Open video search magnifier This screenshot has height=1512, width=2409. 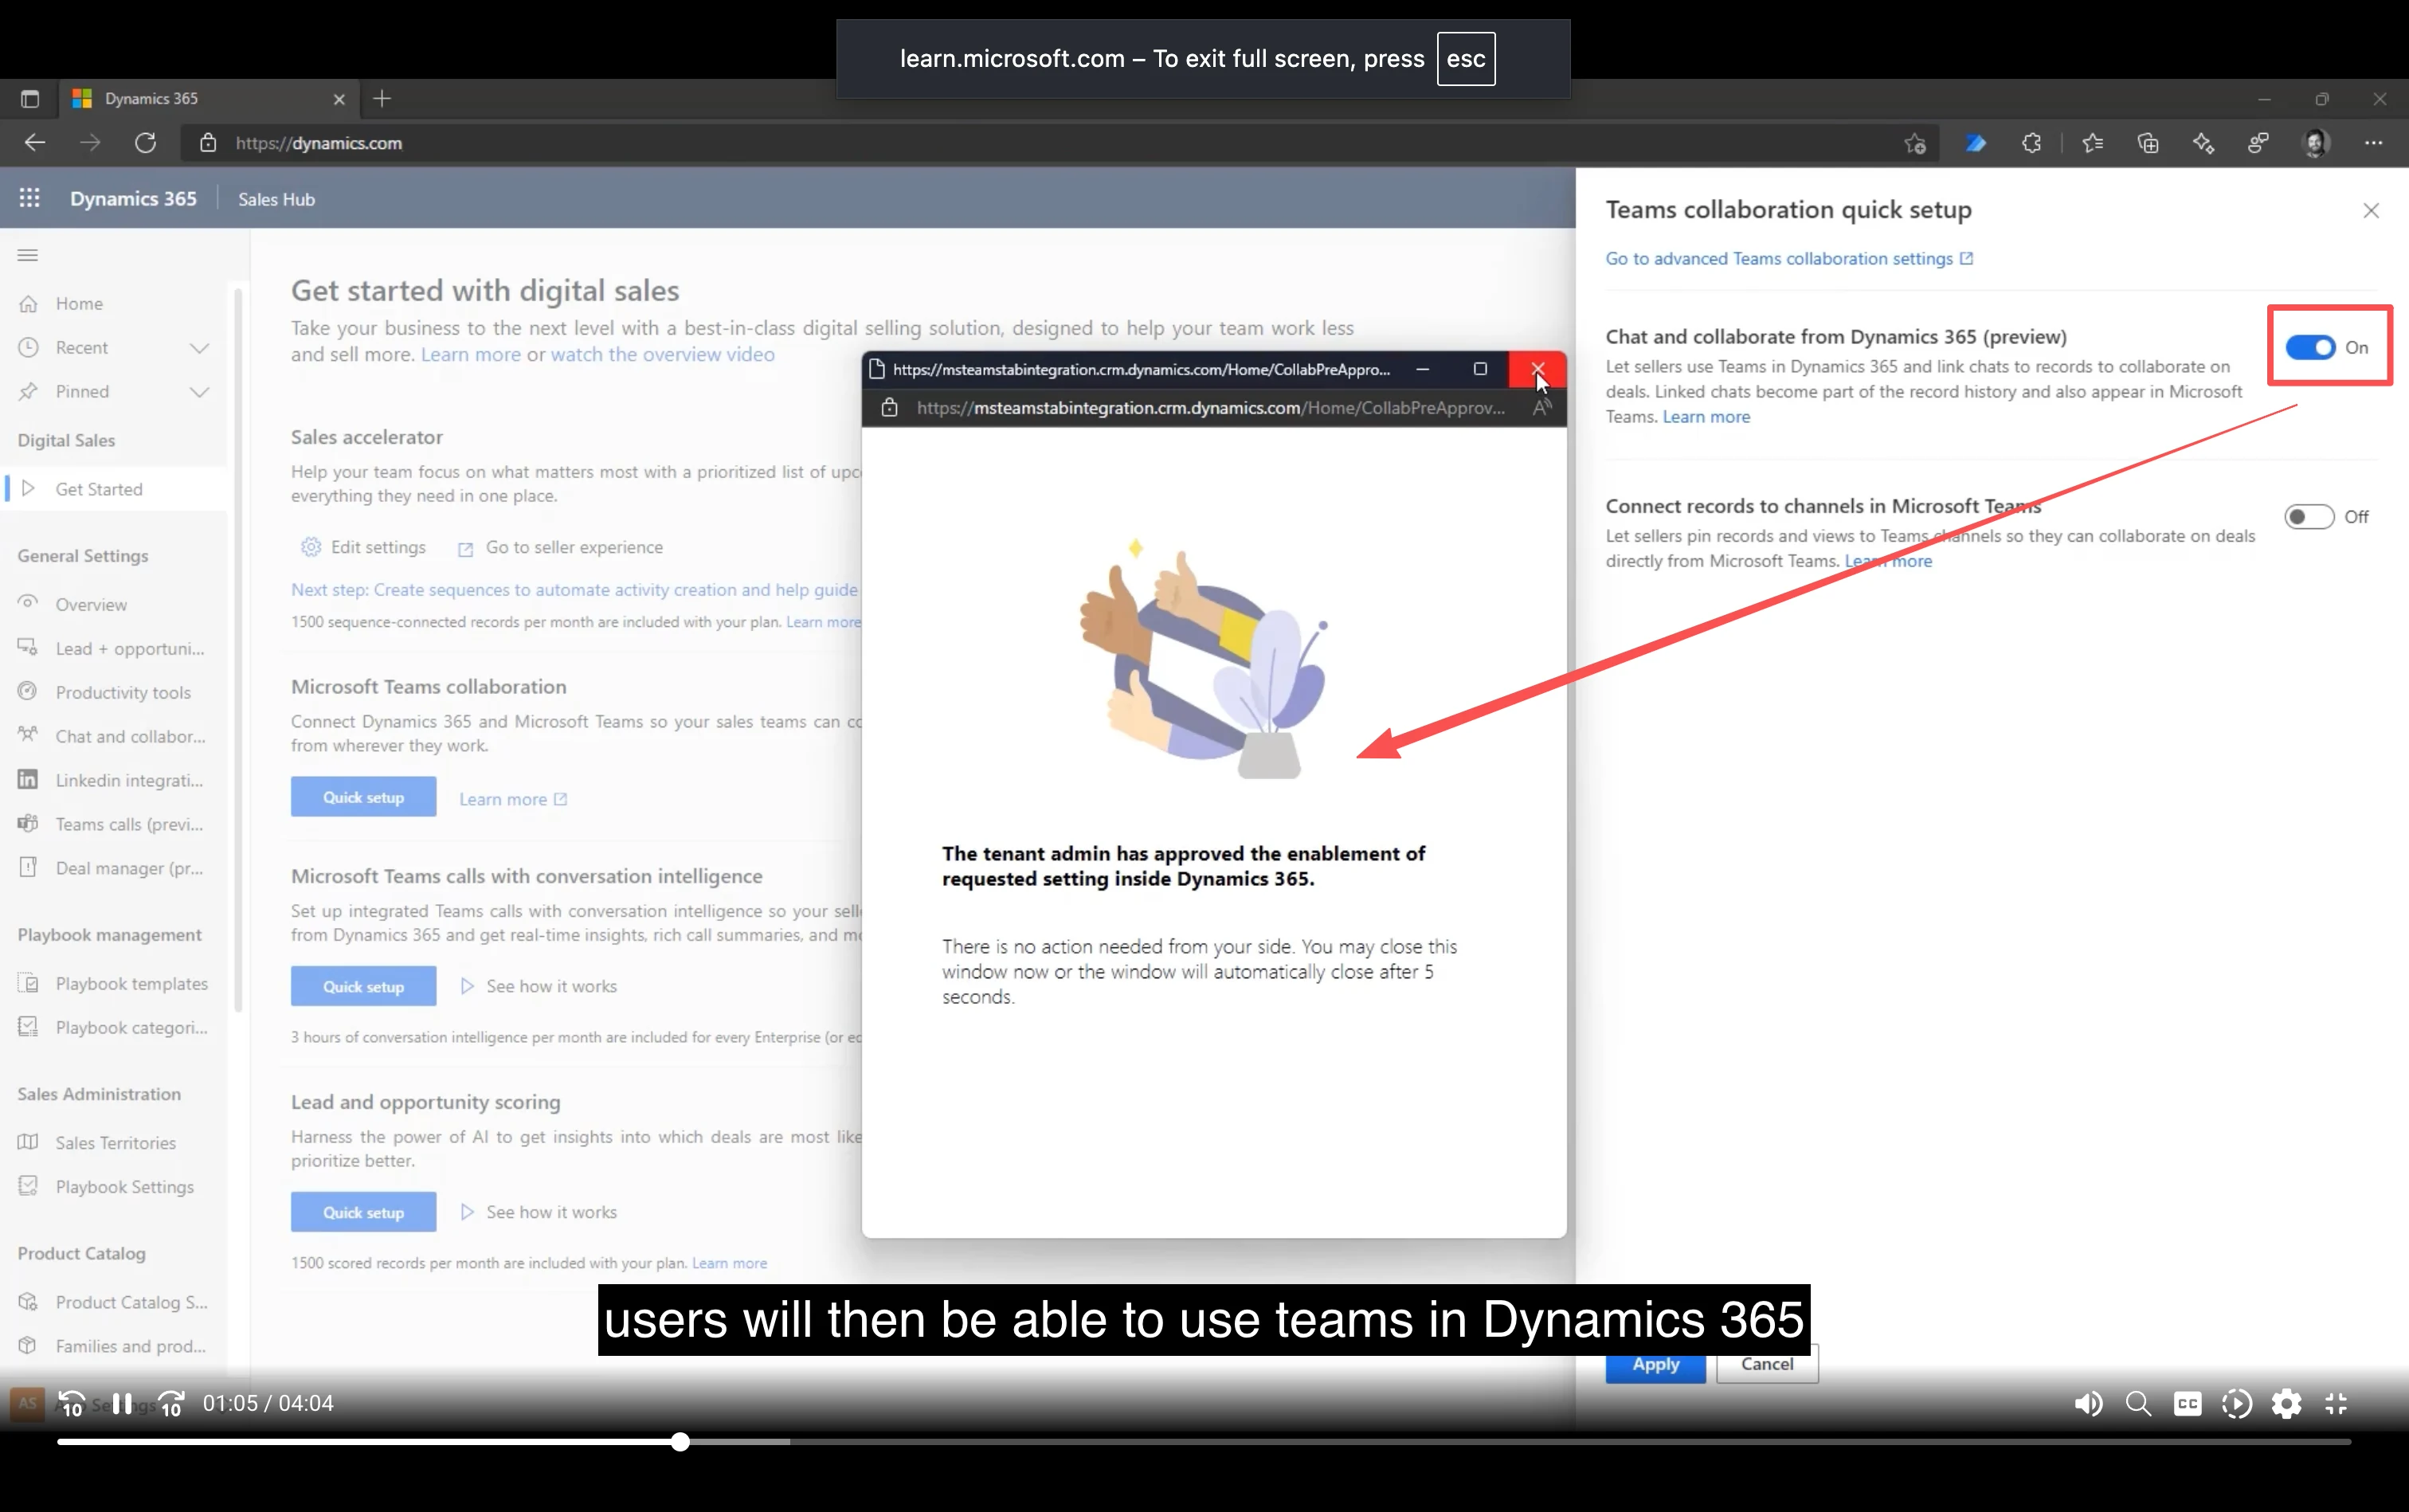click(2138, 1404)
